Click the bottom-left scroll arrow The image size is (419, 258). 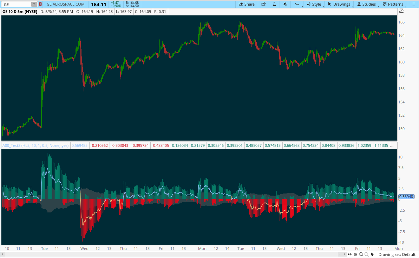point(3,254)
